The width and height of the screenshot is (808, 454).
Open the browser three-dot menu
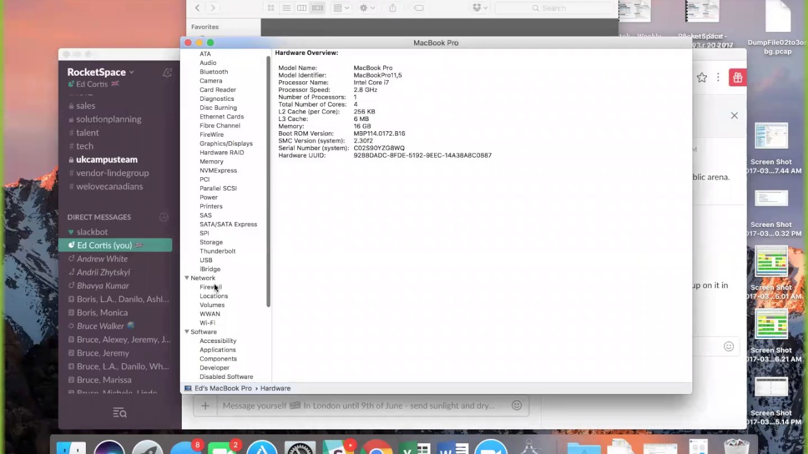[x=718, y=78]
